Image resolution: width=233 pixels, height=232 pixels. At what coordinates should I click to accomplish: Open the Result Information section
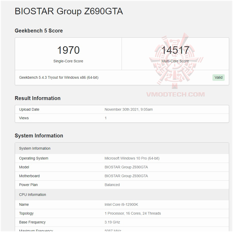click(37, 98)
